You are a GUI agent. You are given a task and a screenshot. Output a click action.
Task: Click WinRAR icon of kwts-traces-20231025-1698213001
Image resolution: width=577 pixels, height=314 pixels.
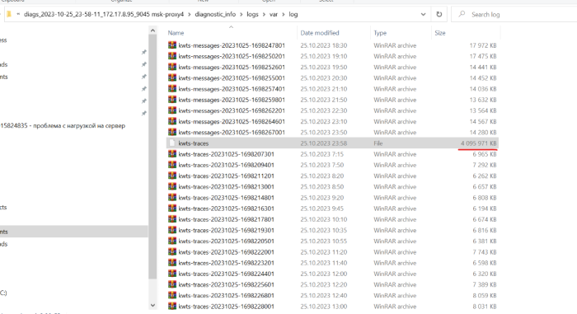pyautogui.click(x=171, y=186)
